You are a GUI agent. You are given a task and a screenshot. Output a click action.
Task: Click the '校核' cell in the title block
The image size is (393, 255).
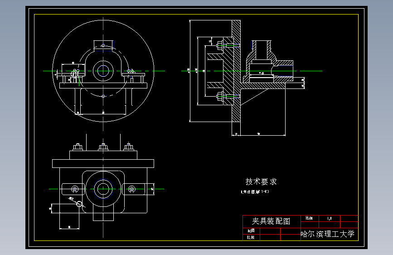click(x=251, y=237)
